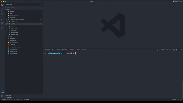Open Customize Layout icon
The height and width of the screenshot is (103, 183).
181,1
